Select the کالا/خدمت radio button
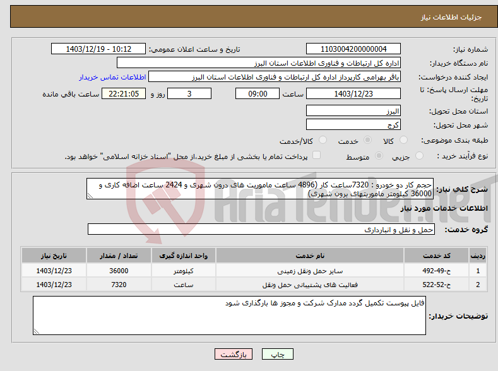Screen dimensions: 498x371 pos(323,140)
